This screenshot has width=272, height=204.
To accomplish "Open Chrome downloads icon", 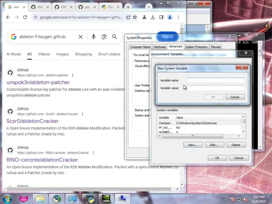I will click(153, 17).
